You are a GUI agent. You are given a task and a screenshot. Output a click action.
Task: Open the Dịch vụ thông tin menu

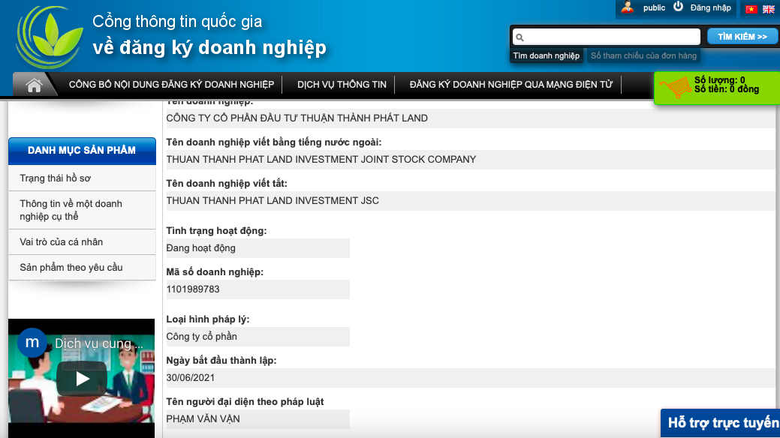[x=342, y=85]
